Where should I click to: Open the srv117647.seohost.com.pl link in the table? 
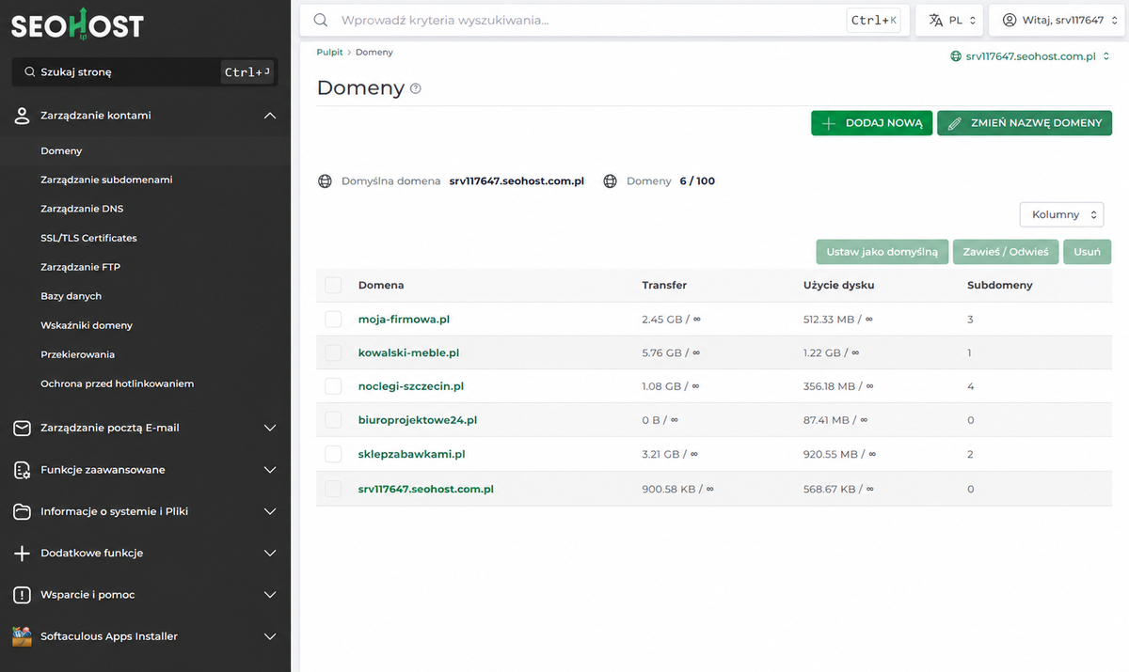click(426, 489)
